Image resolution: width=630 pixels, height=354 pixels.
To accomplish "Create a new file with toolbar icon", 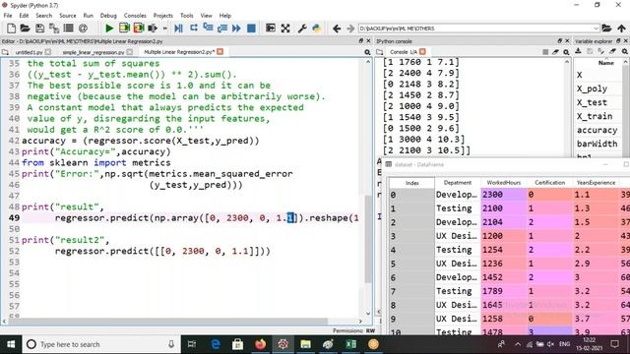I will tap(11, 29).
